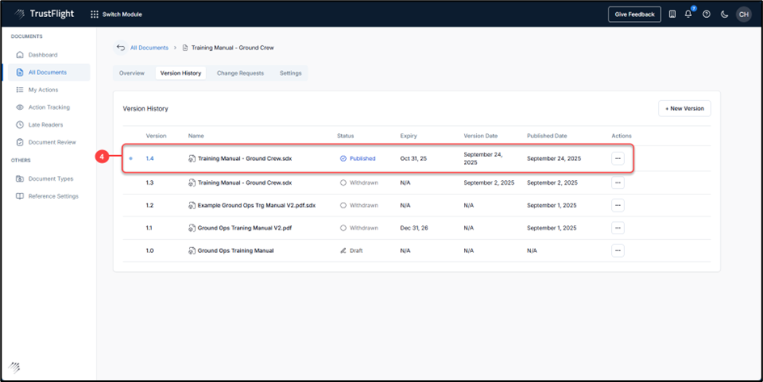Click the New Version button
763x382 pixels.
[x=684, y=108]
